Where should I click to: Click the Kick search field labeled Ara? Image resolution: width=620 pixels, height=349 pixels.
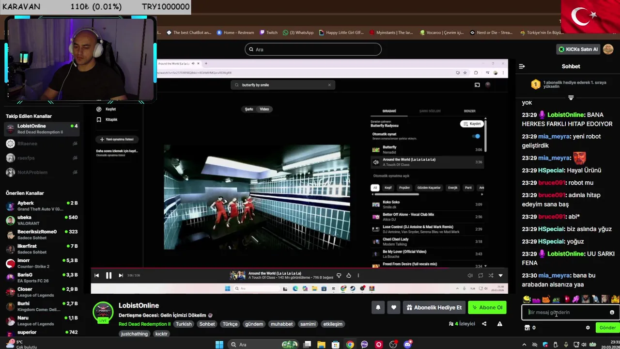tap(313, 49)
